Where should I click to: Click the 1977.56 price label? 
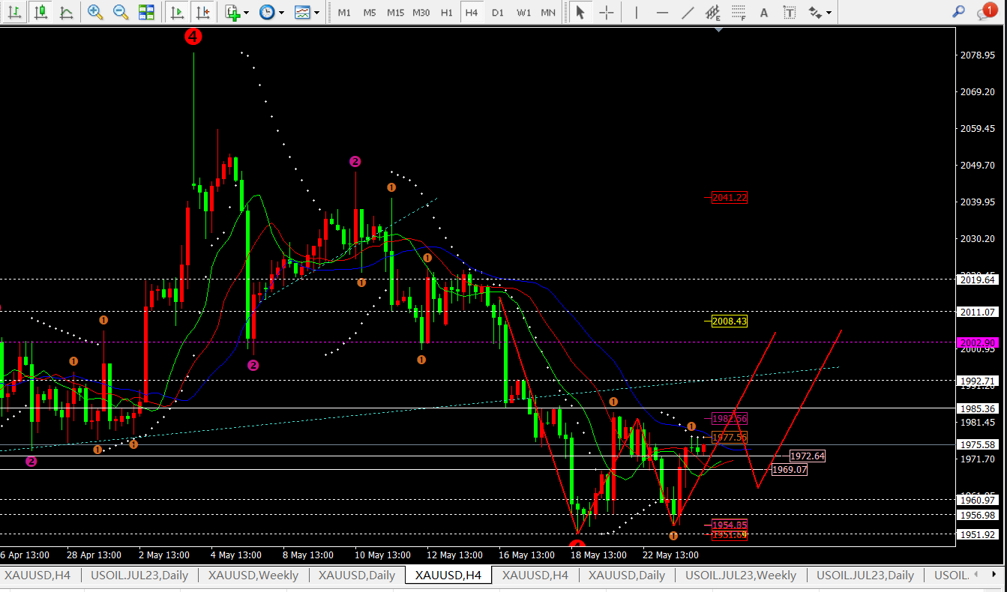[730, 437]
